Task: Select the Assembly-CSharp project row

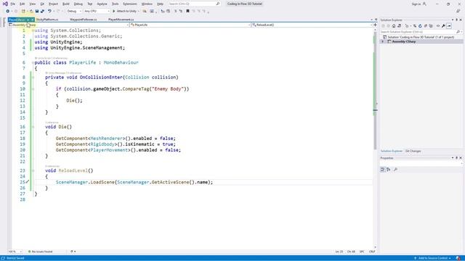Action: [421, 42]
